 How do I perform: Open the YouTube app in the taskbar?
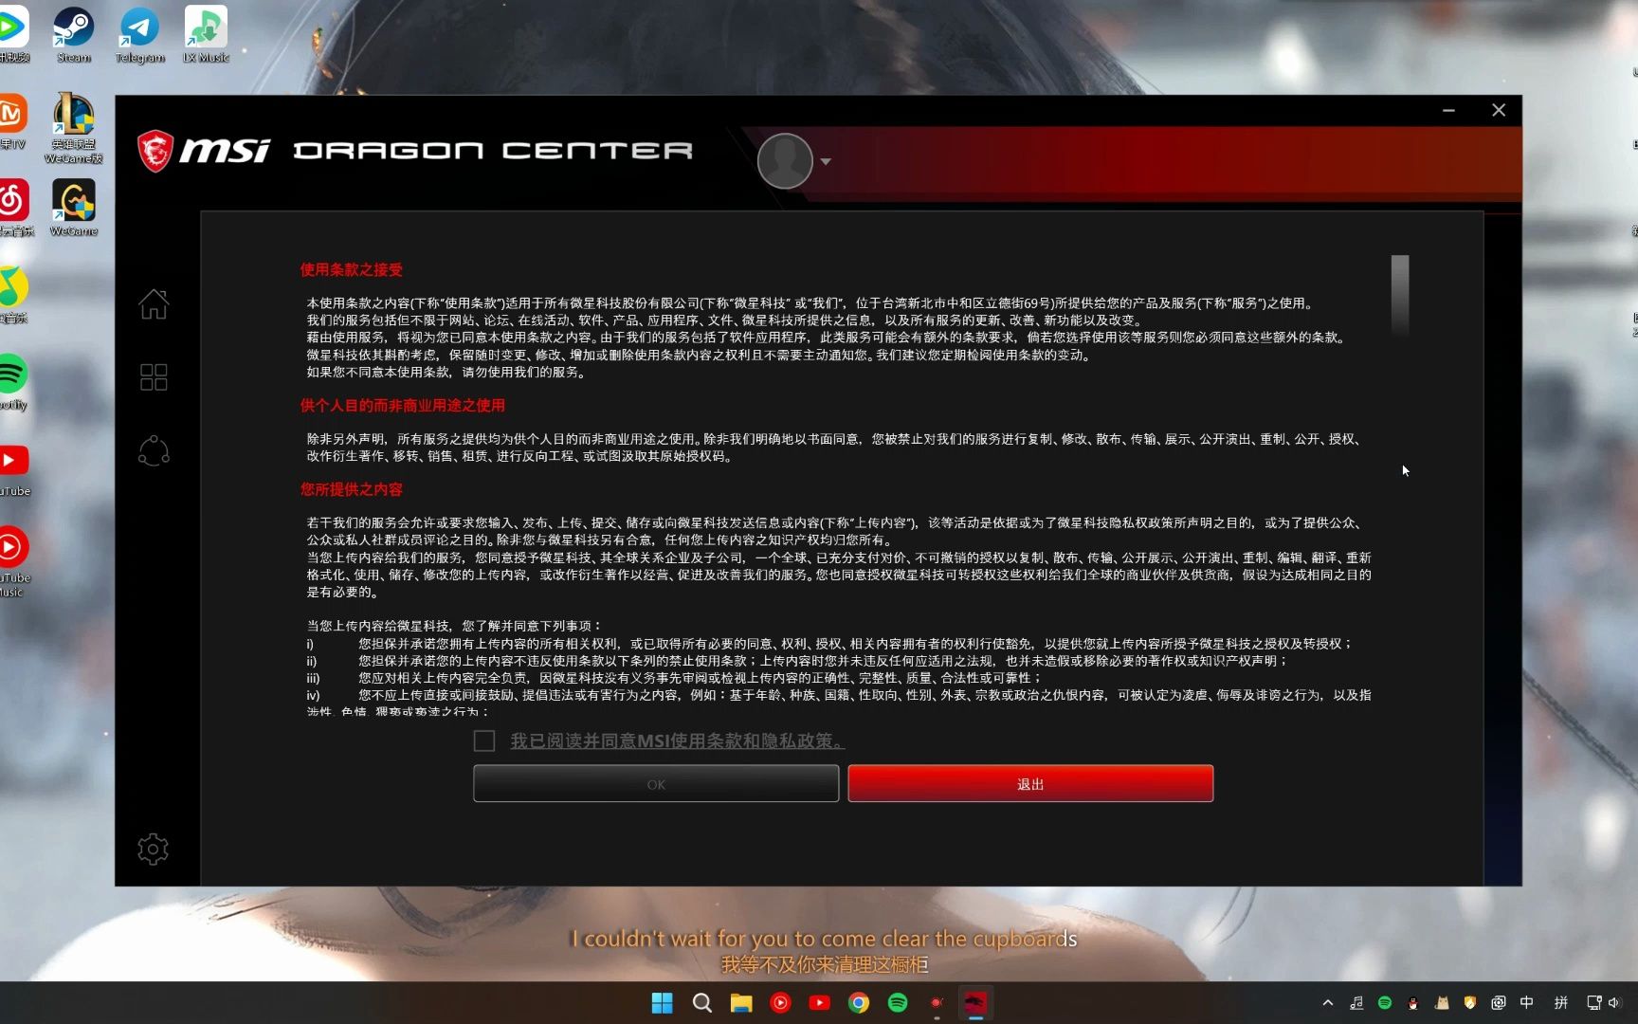(820, 1003)
